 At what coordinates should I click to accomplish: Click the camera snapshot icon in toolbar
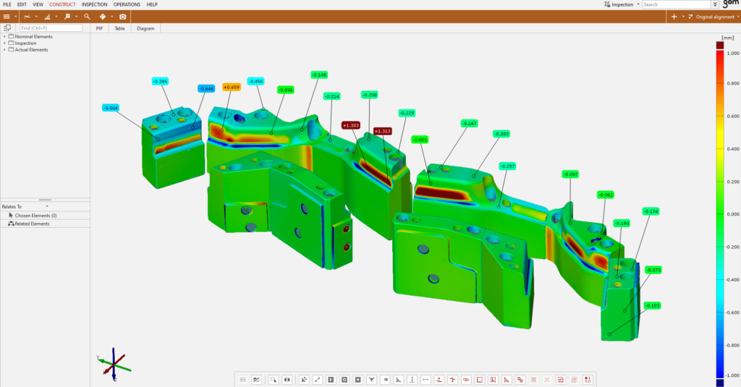pyautogui.click(x=122, y=16)
